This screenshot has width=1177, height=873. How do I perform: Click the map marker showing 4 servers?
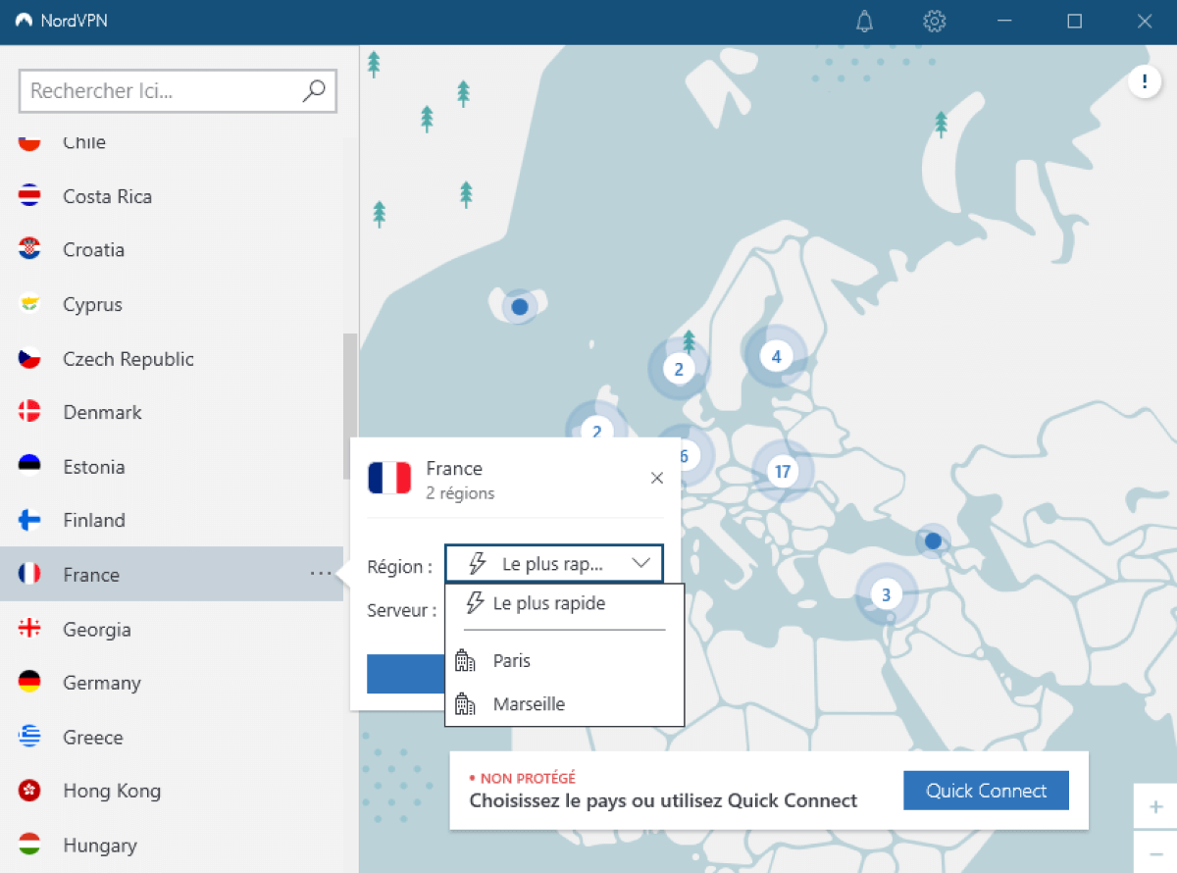click(x=775, y=356)
